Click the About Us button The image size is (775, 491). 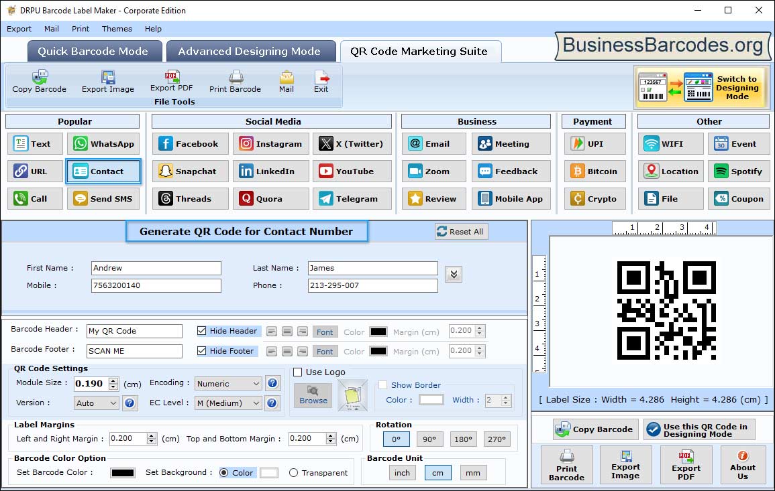743,465
